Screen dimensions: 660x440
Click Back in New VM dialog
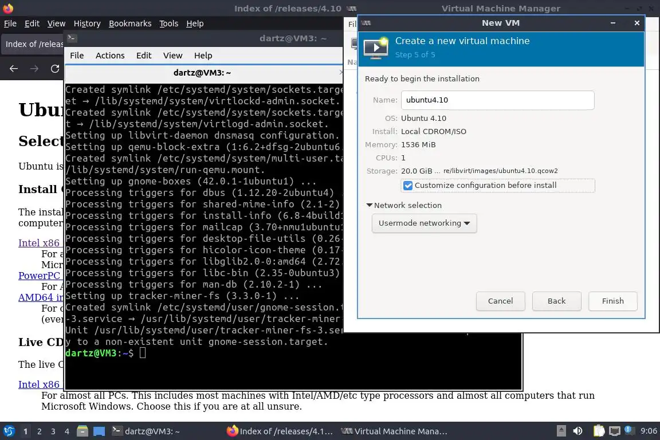(x=556, y=301)
